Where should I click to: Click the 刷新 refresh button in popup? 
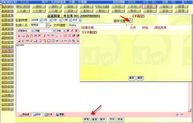point(132,78)
